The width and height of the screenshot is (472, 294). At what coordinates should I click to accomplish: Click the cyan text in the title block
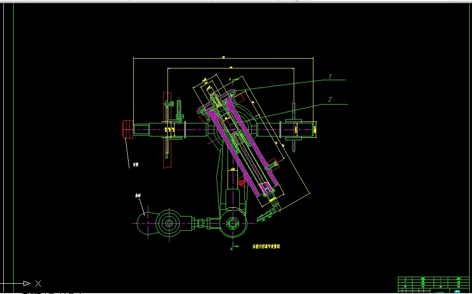pyautogui.click(x=457, y=291)
